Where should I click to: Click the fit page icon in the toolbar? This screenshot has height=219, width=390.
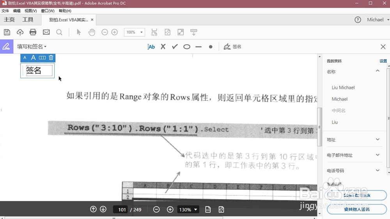[167, 32]
